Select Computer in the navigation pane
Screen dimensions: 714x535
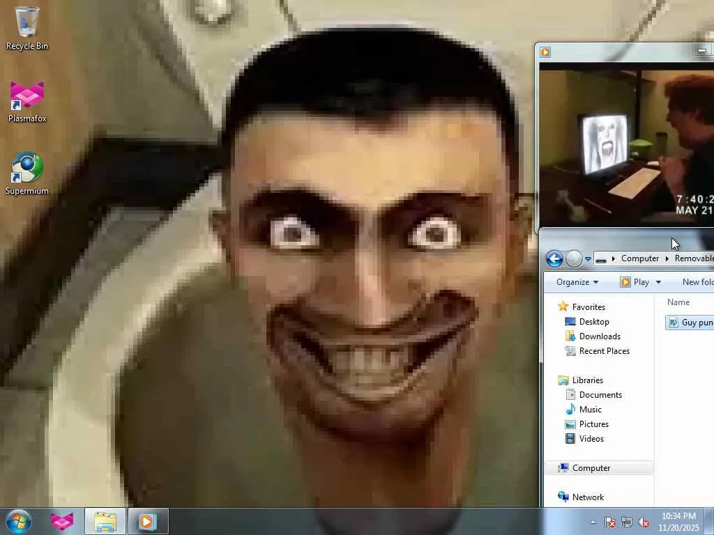tap(599, 467)
